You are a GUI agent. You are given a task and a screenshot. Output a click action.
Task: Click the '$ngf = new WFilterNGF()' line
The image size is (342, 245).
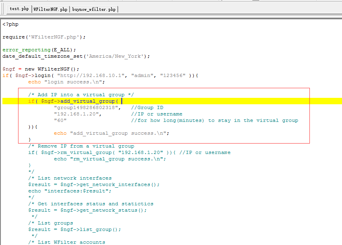pos(41,69)
